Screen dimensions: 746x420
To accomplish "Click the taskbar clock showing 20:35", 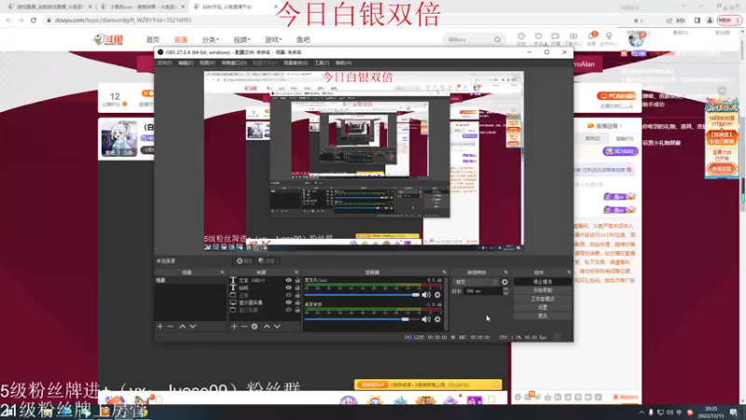I will coord(711,412).
